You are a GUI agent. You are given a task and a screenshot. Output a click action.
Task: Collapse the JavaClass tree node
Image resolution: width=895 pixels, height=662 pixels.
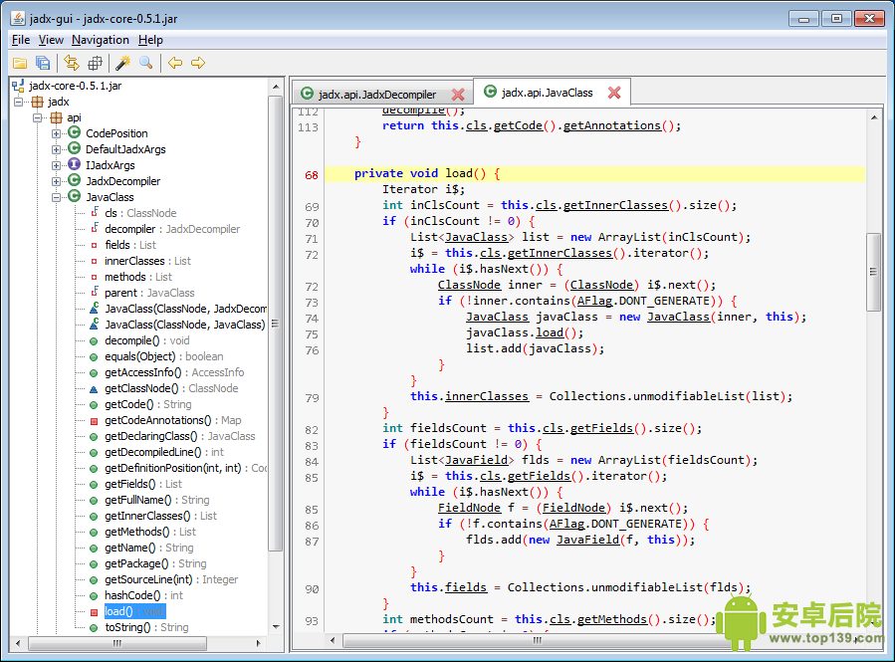click(57, 197)
